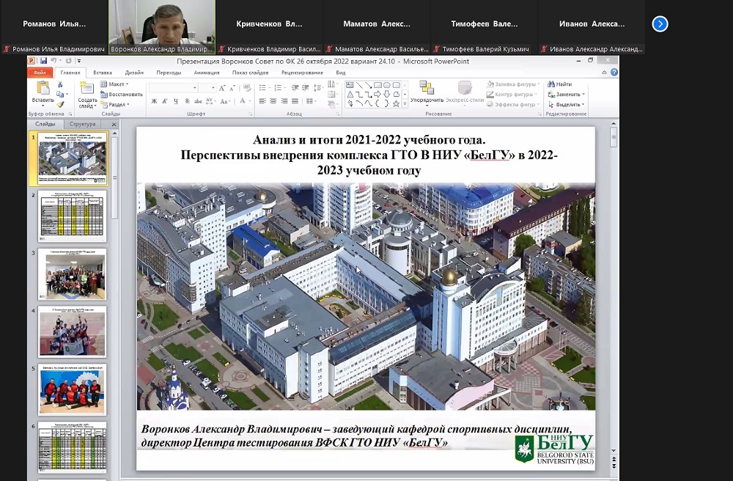Expand the Раздел section dropdown
The image size is (733, 481).
pos(117,104)
